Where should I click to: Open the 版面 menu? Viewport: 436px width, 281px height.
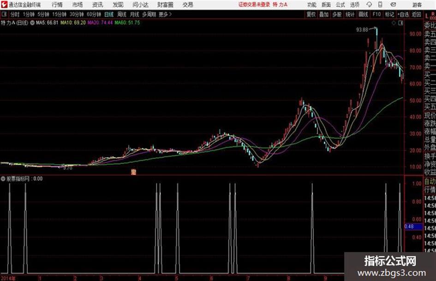(326, 5)
